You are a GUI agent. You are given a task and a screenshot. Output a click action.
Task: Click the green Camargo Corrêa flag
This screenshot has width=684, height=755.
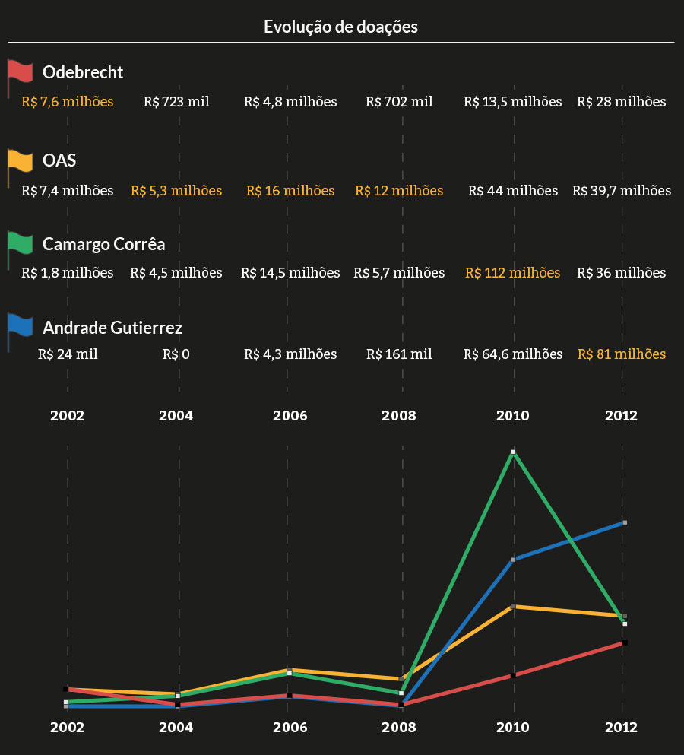(21, 249)
